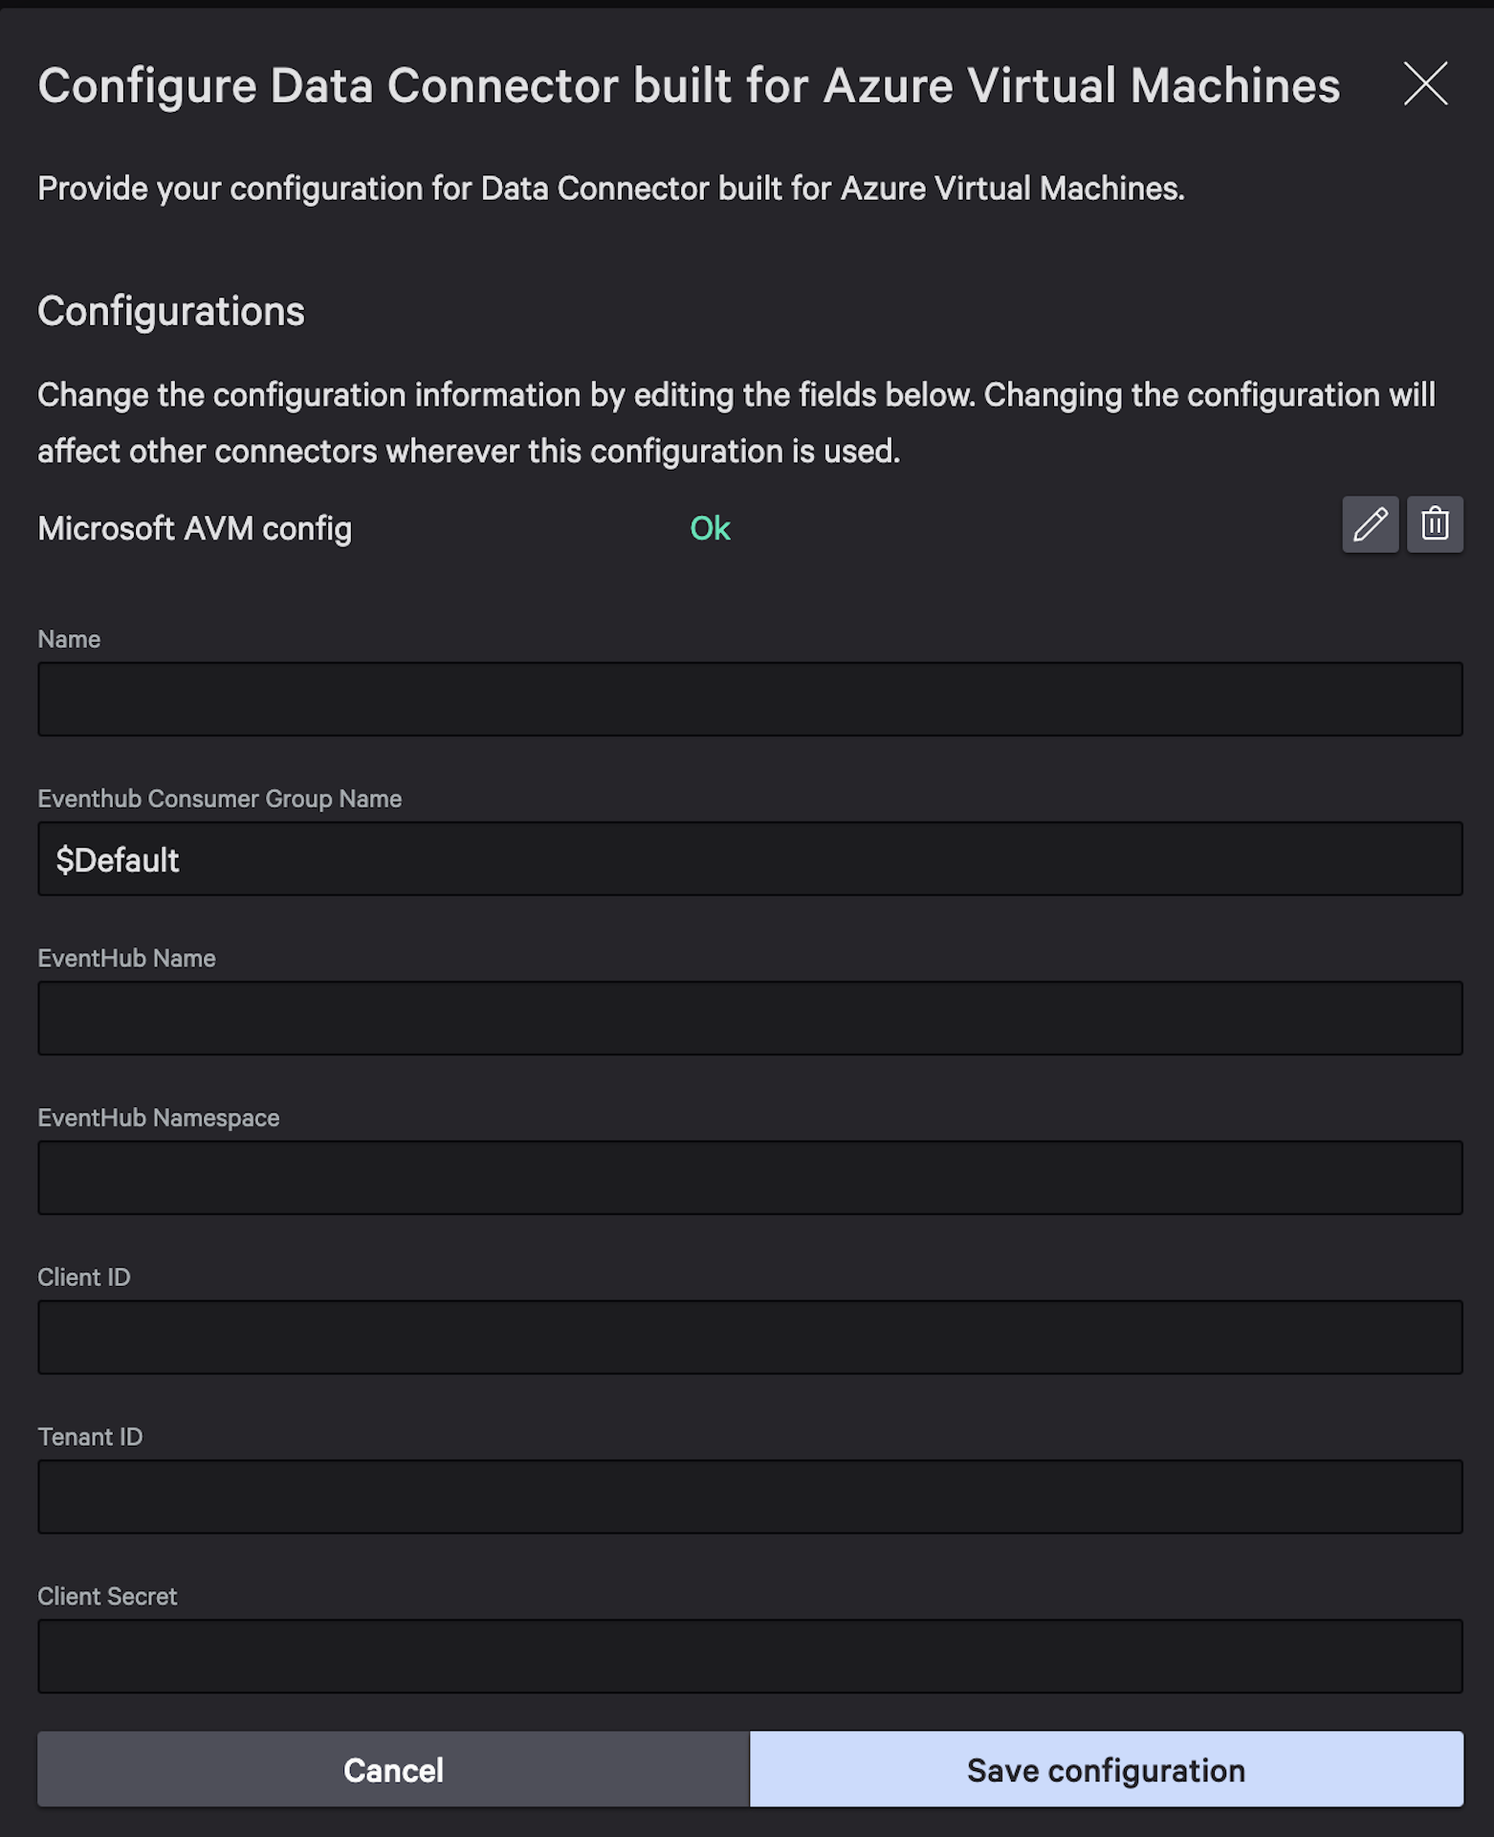The height and width of the screenshot is (1837, 1494).
Task: Click the Configurations section heading
Action: 171,311
